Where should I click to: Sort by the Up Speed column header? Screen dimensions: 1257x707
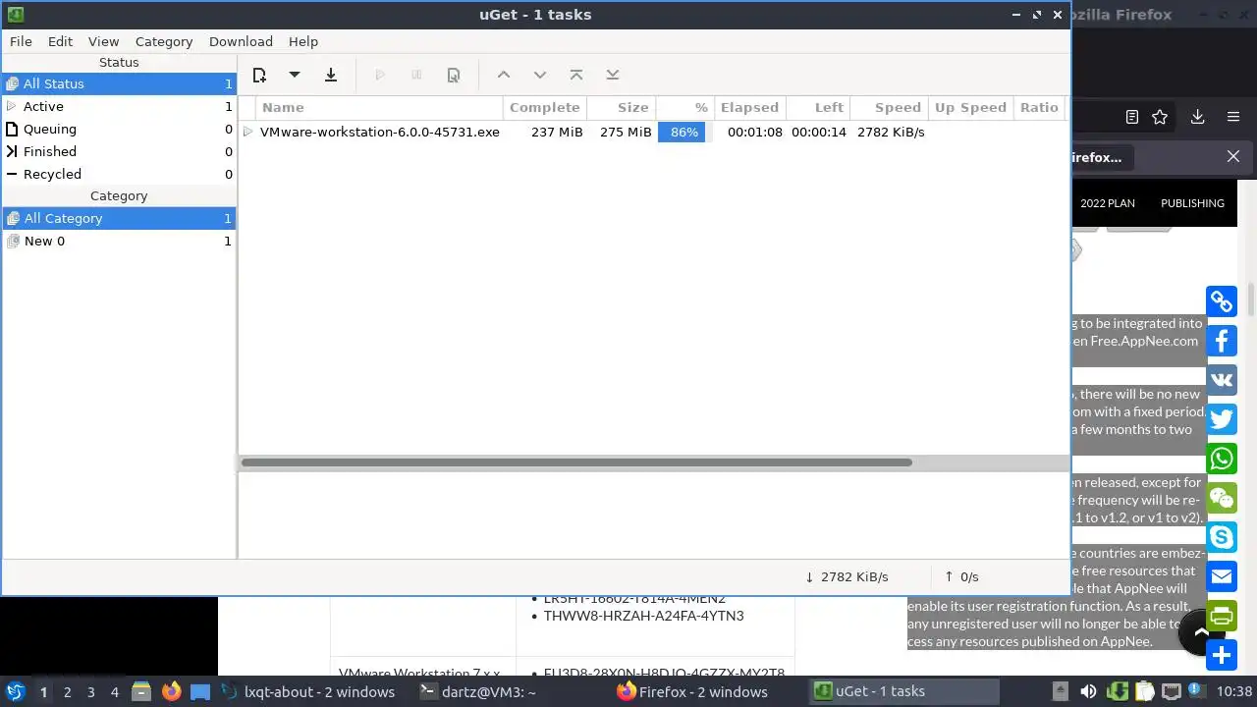(x=970, y=107)
